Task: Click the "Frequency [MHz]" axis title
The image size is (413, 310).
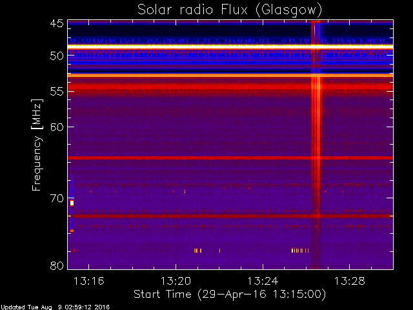Action: [x=37, y=145]
